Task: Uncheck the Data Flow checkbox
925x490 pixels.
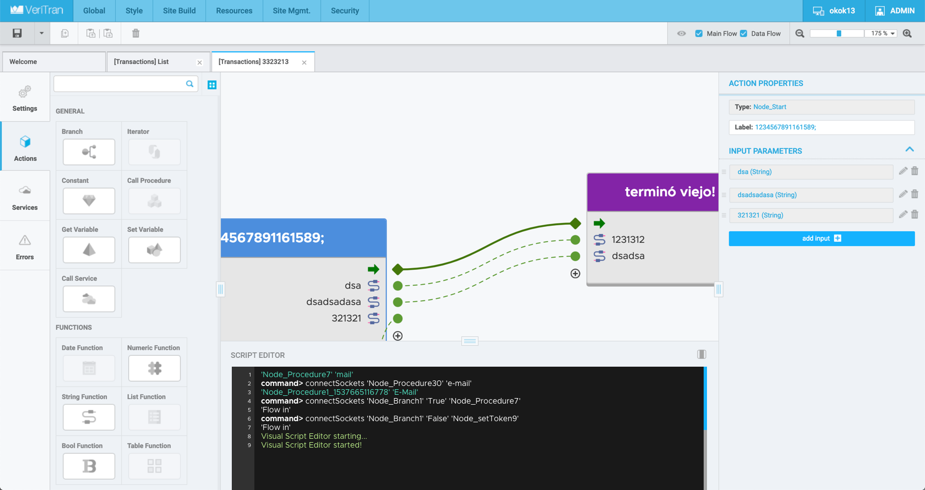Action: tap(743, 34)
